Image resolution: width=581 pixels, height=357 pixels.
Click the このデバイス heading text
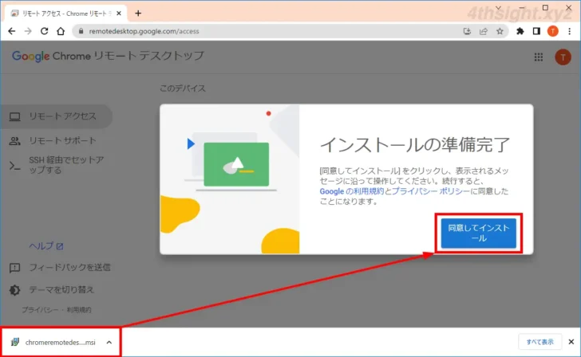point(182,88)
